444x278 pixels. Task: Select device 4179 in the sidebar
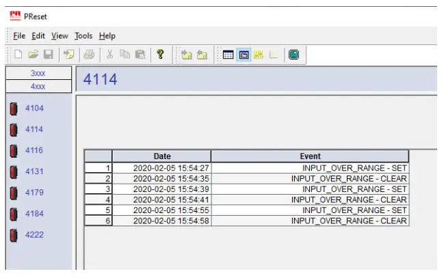[34, 193]
